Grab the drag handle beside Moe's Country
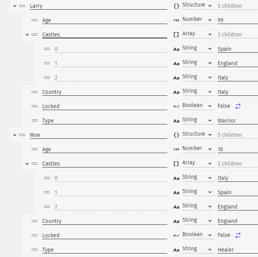258x257 pixels. pyautogui.click(x=35, y=221)
